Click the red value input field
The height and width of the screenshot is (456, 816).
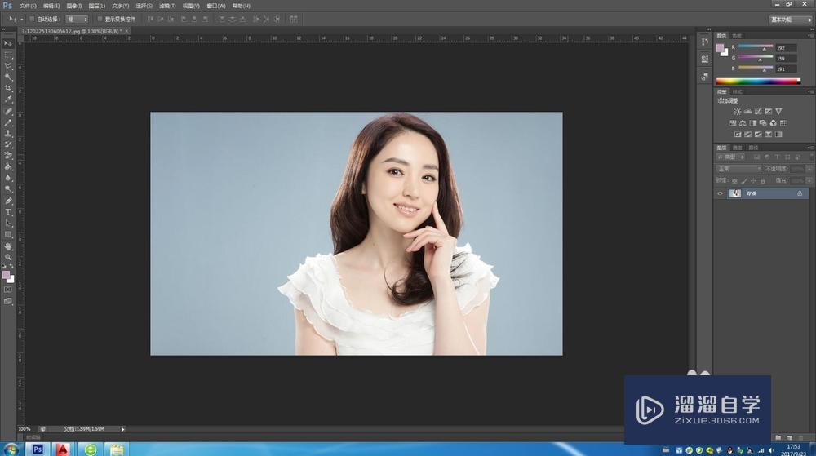pos(785,48)
